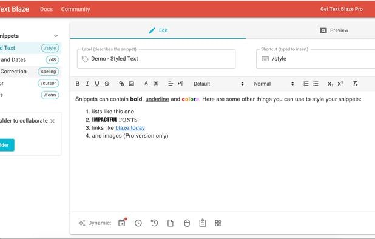Screen dimensions: 375x239
Task: Apply subscript formatting
Action: pyautogui.click(x=330, y=84)
